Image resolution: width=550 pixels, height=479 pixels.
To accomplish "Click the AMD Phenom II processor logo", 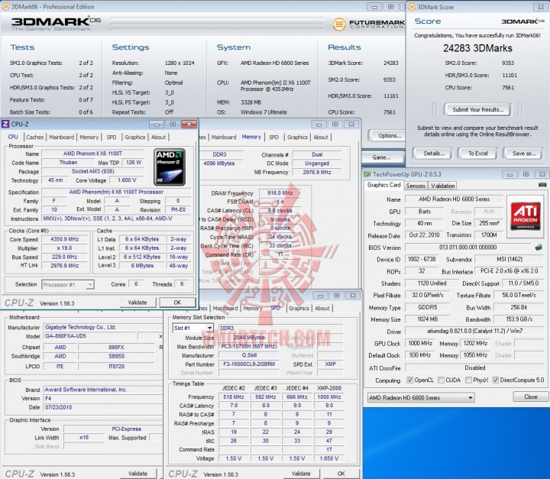I will pyautogui.click(x=170, y=167).
